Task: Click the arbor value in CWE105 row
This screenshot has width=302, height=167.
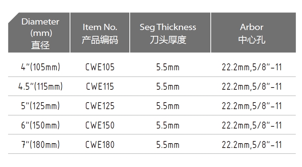Action: pyautogui.click(x=252, y=67)
